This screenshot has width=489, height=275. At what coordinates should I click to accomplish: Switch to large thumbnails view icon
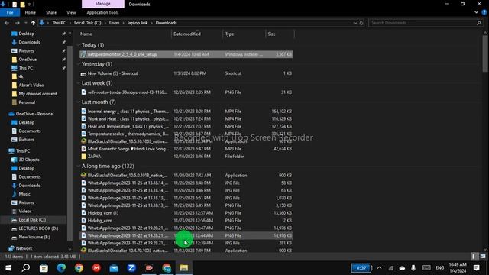tap(483, 257)
